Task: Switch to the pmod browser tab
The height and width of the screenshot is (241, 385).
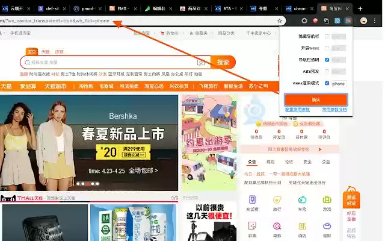Action: 87,9
